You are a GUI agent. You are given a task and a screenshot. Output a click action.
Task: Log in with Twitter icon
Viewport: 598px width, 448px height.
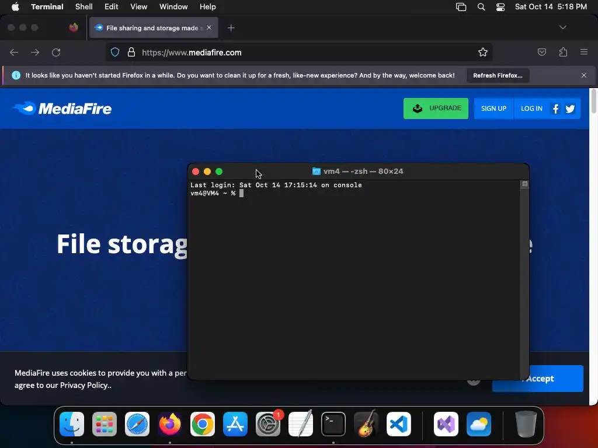(570, 109)
